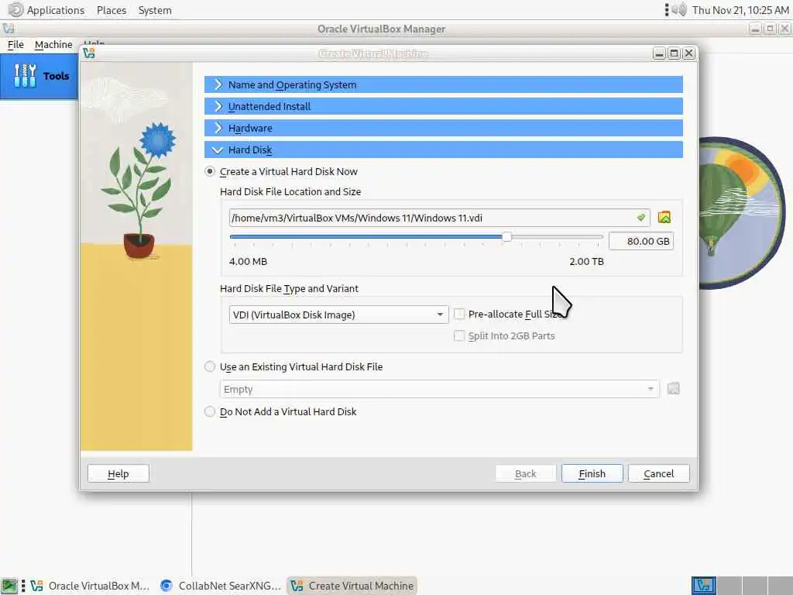This screenshot has width=793, height=595.
Task: Maximize the Create Virtual Machine dialog
Action: click(x=674, y=53)
